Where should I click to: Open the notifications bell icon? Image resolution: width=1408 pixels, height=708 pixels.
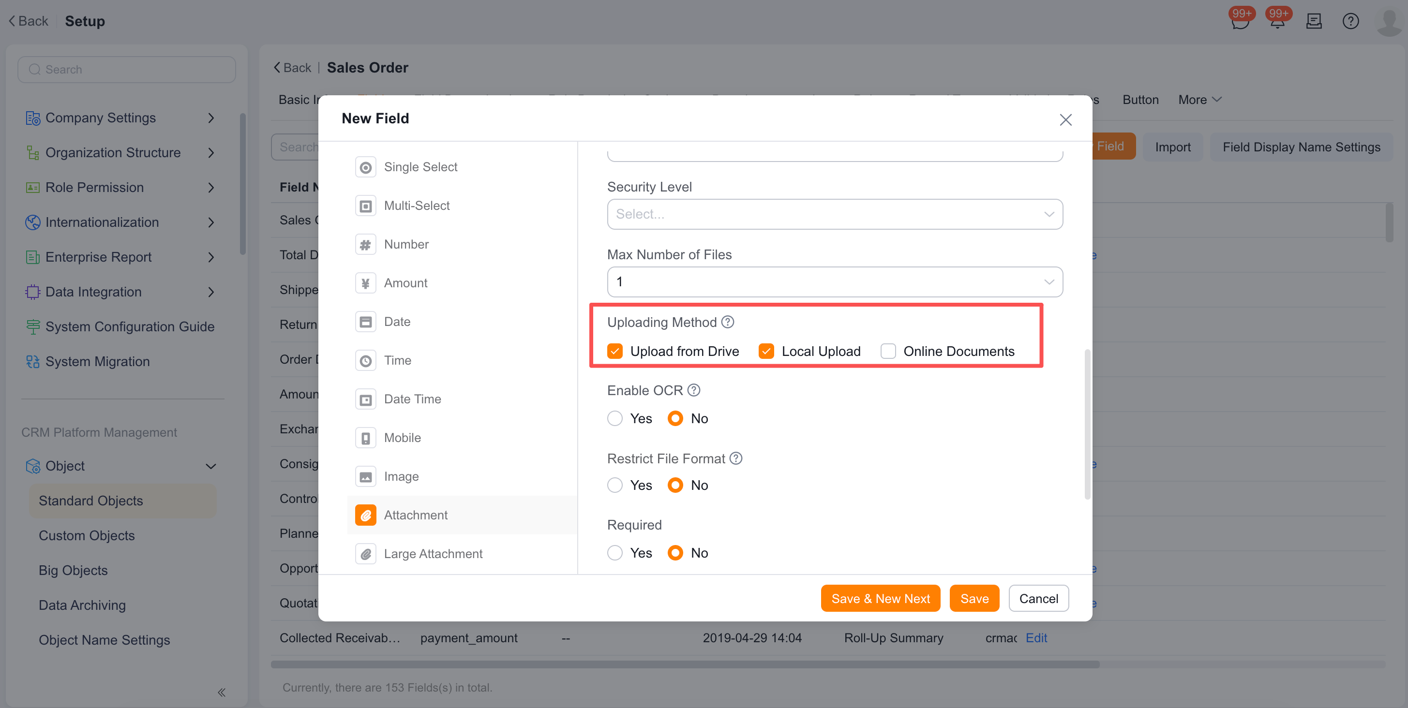(x=1277, y=21)
